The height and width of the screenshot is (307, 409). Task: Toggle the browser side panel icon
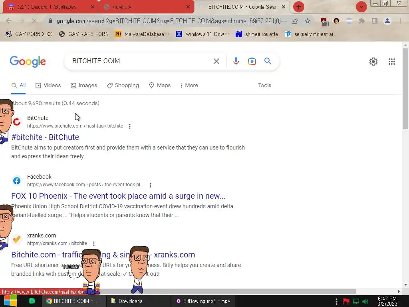[375, 21]
